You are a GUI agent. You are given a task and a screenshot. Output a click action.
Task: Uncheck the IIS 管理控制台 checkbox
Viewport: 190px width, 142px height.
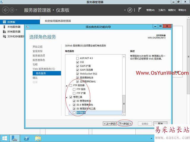74,101
